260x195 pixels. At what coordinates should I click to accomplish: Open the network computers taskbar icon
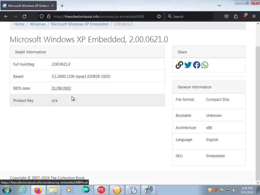(148, 190)
